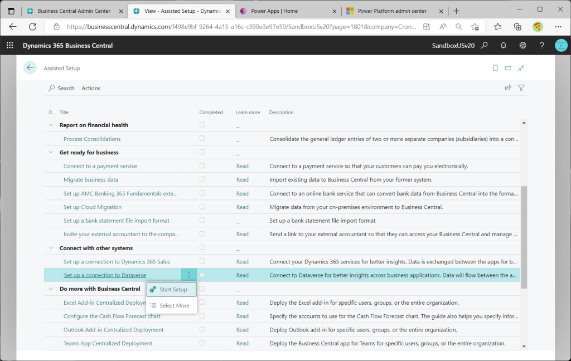
Task: Open the notifications bell
Action: tap(504, 45)
